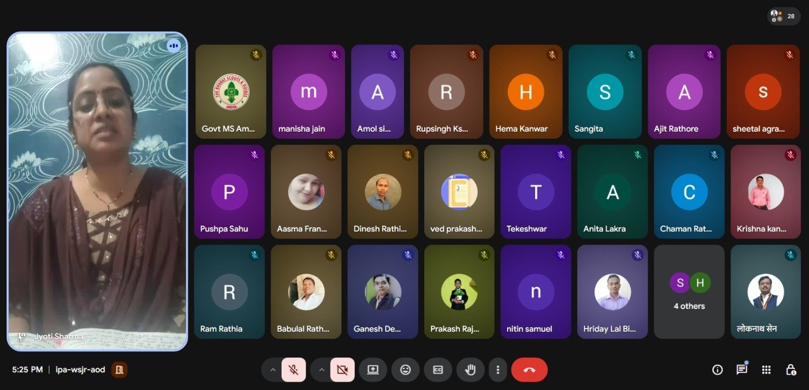
Task: Open the activities grid icon
Action: (x=767, y=370)
